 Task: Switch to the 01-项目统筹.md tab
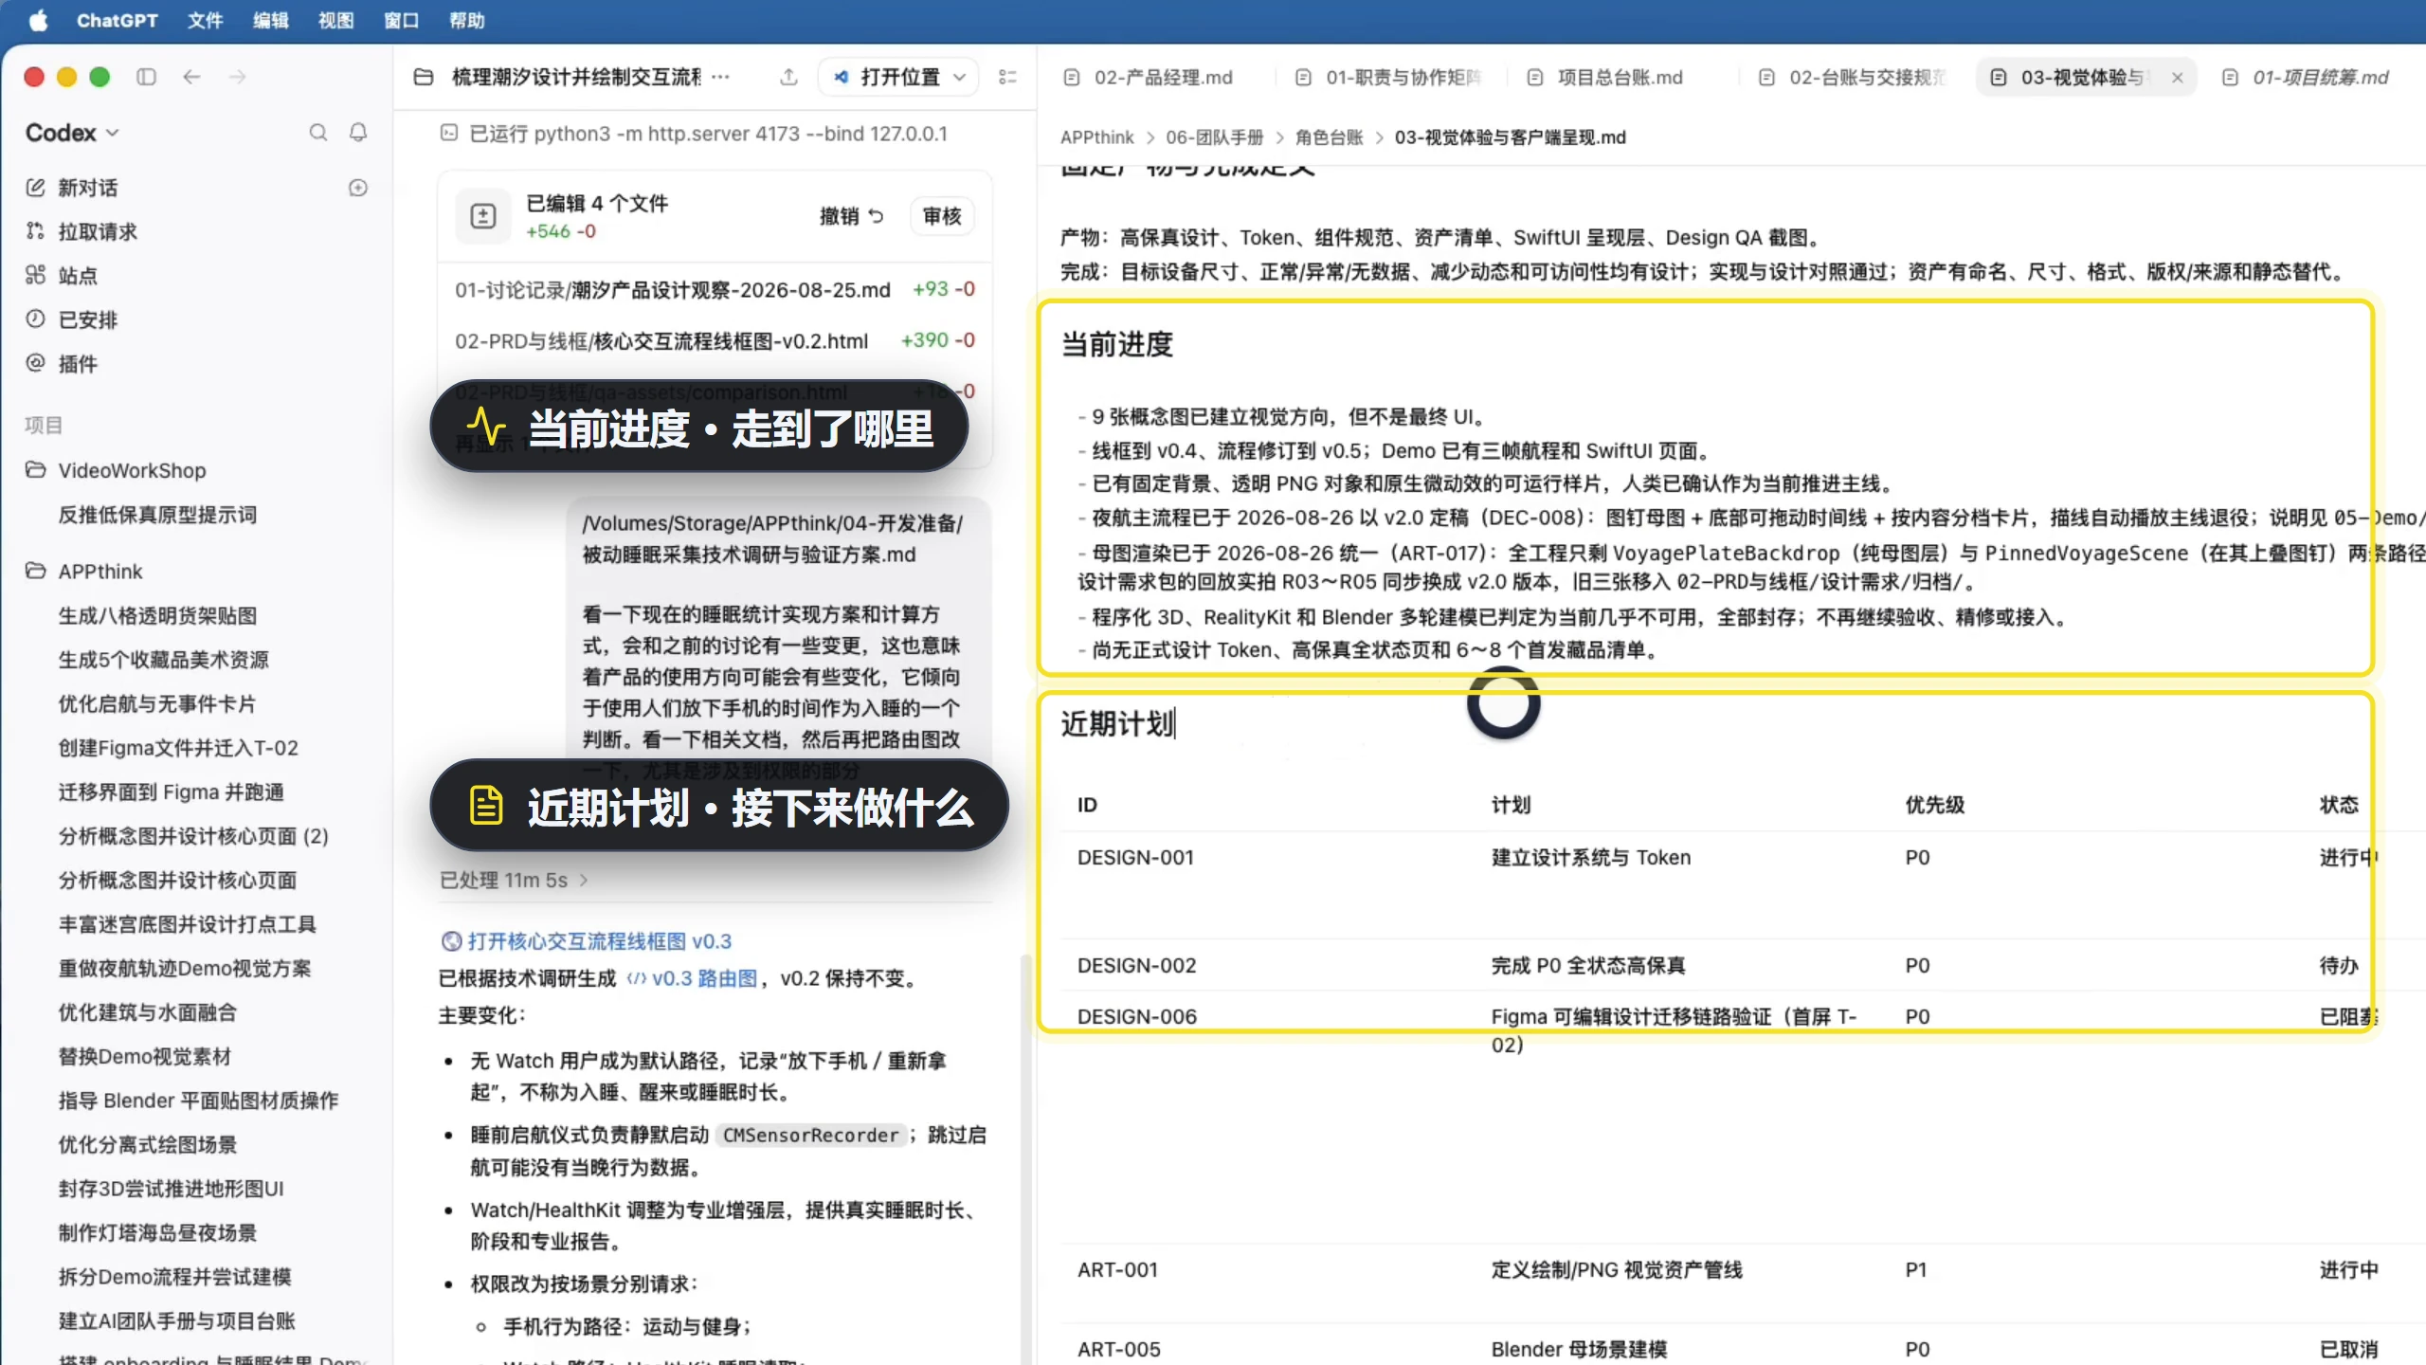tap(2306, 77)
